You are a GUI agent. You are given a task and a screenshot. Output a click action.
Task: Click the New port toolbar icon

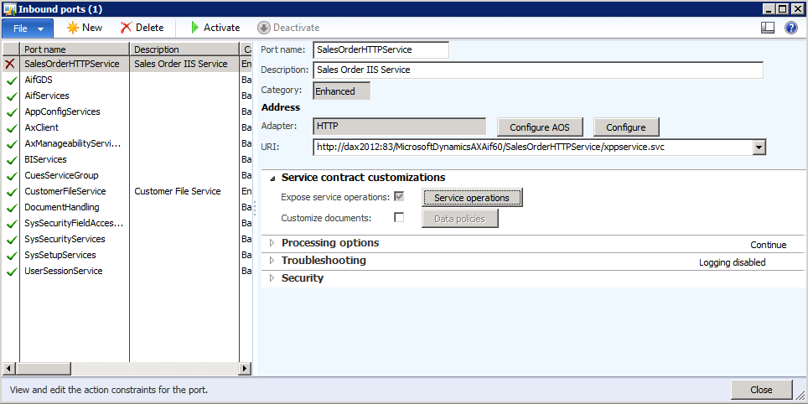(73, 28)
